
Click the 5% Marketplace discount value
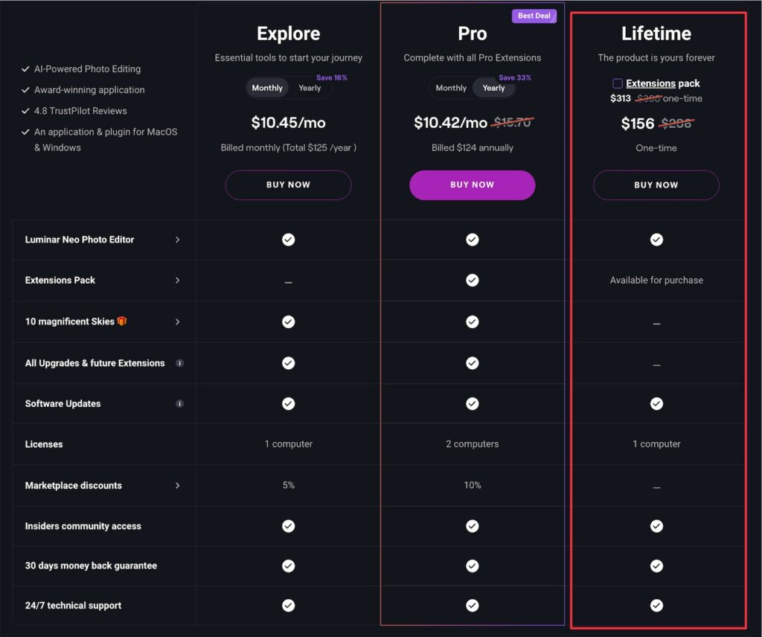(288, 485)
